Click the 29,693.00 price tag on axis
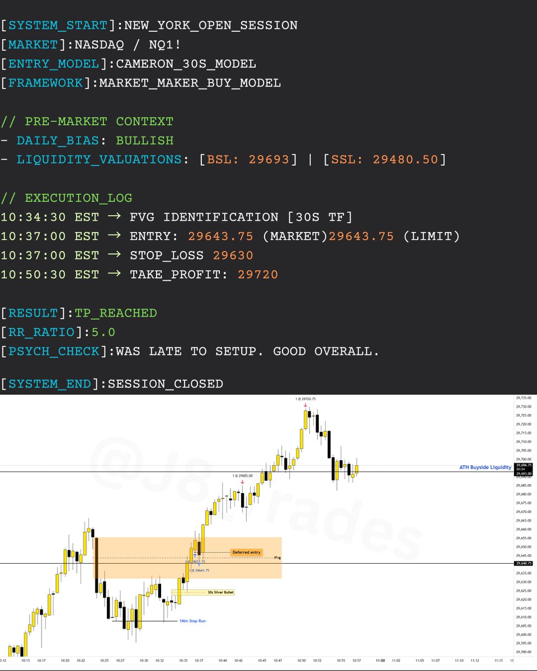Image resolution: width=537 pixels, height=671 pixels. pos(524,474)
